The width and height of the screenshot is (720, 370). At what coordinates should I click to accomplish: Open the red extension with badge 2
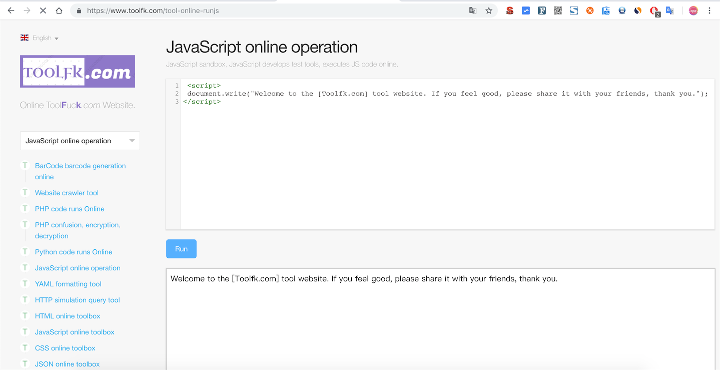pyautogui.click(x=654, y=11)
